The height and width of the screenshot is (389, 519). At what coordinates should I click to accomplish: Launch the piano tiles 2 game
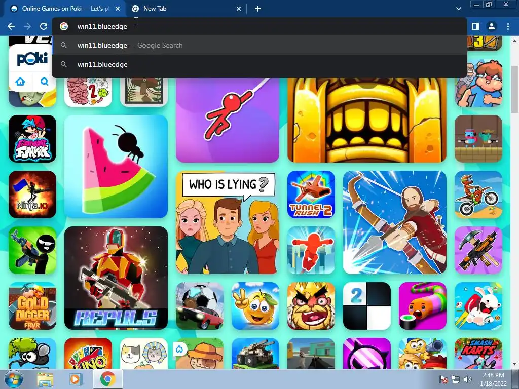367,306
